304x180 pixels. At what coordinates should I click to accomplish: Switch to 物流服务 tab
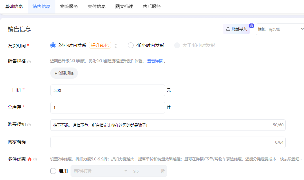click(x=69, y=6)
